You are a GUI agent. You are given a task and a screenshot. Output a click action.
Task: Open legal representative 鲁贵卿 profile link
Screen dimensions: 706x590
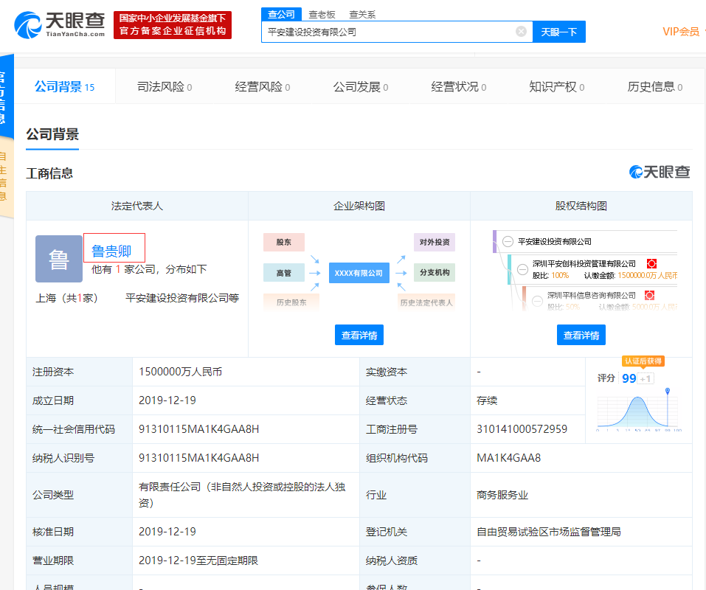coord(111,251)
